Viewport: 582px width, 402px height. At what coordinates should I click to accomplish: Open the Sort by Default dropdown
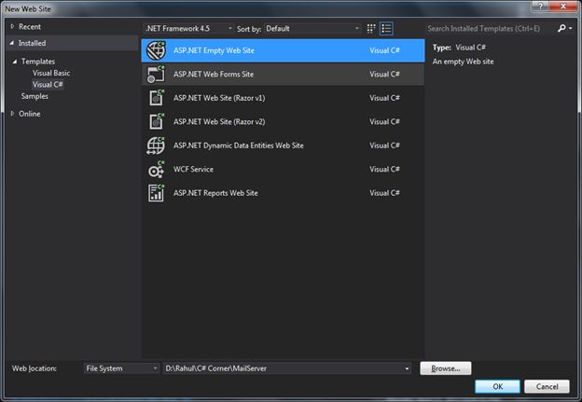click(312, 29)
